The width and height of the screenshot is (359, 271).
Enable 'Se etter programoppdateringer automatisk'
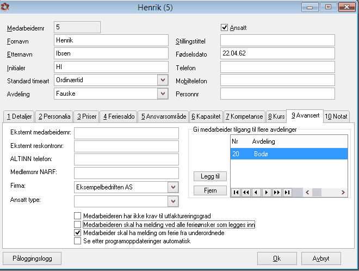[x=77, y=241]
